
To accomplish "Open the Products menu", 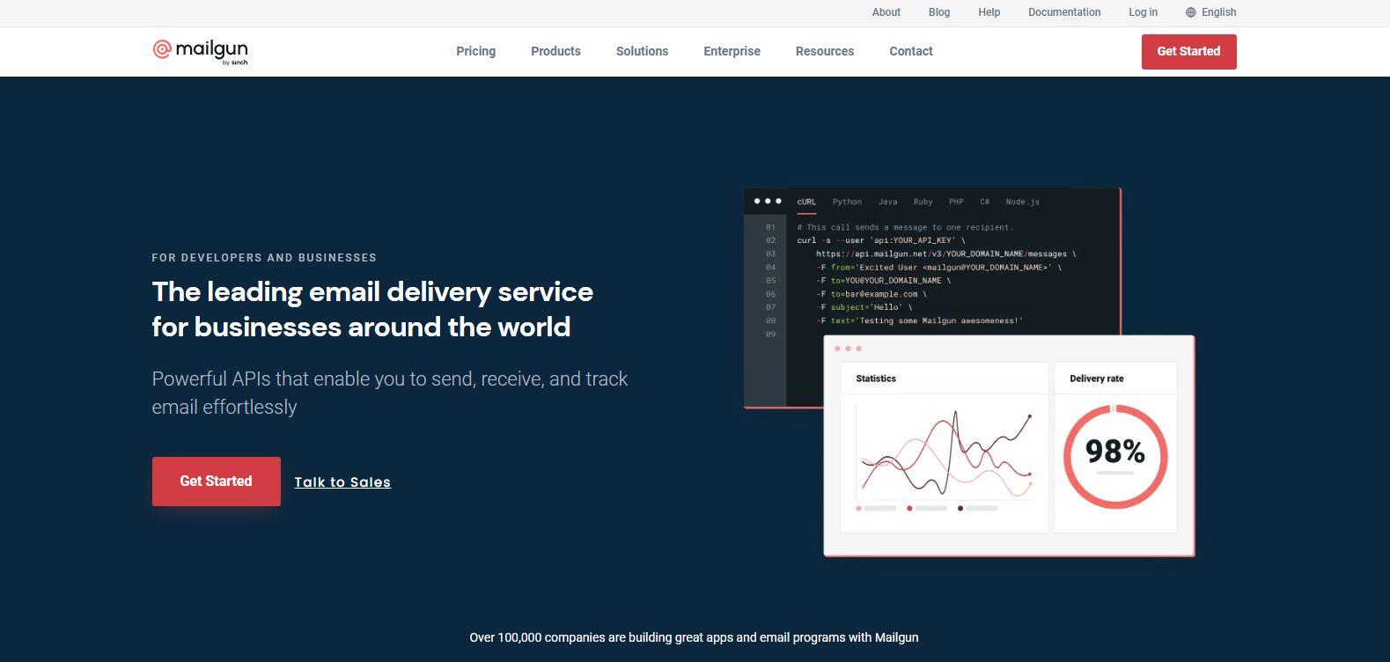I will click(x=555, y=51).
